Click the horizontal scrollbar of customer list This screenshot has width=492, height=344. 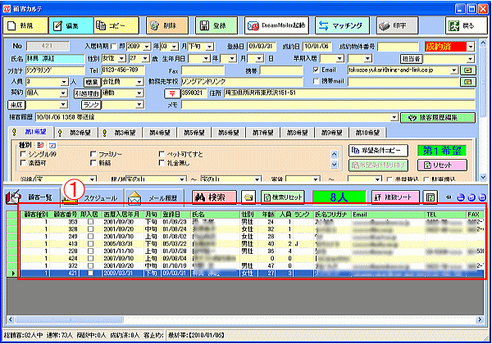coord(244,320)
